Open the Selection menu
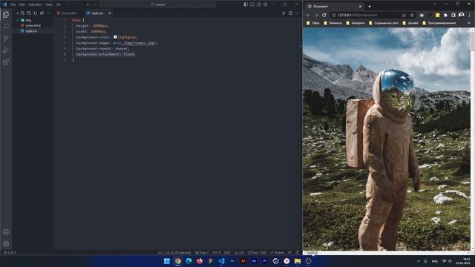475x267 pixels. 35,4
